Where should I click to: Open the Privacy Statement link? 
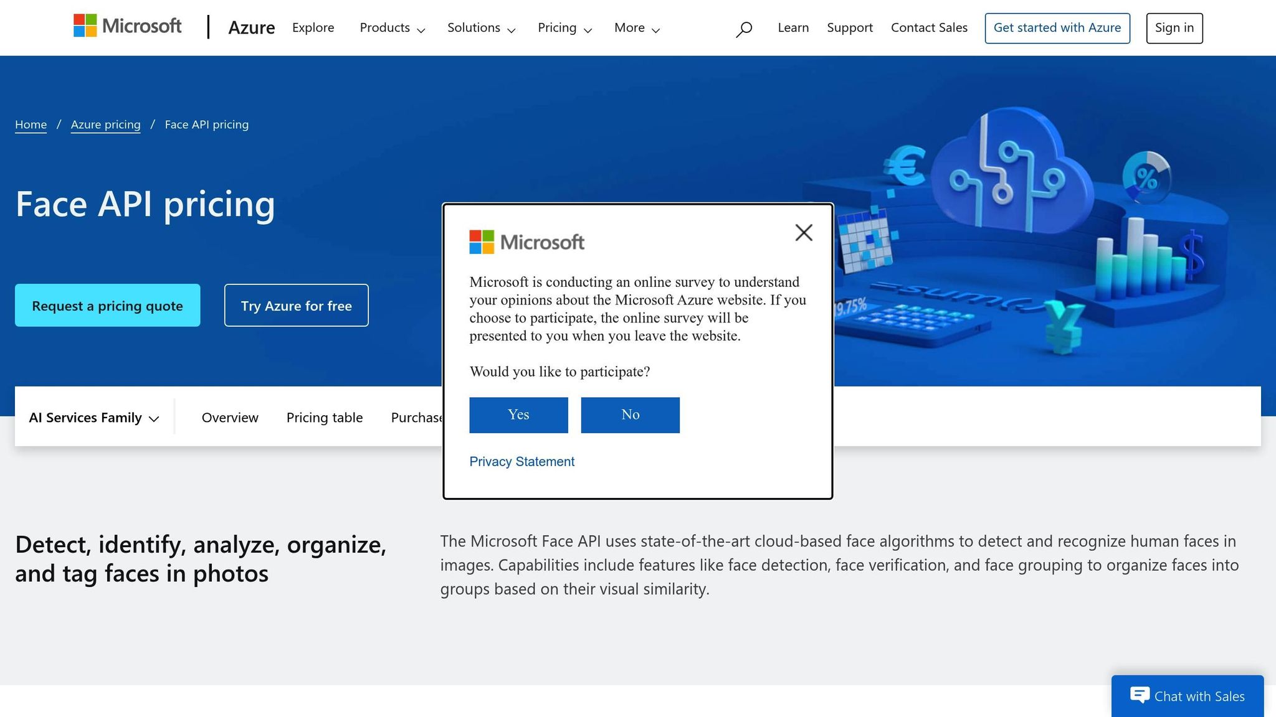click(521, 462)
